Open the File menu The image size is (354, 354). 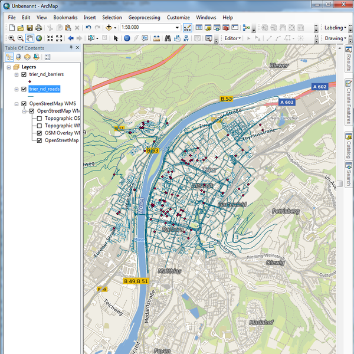pos(12,17)
